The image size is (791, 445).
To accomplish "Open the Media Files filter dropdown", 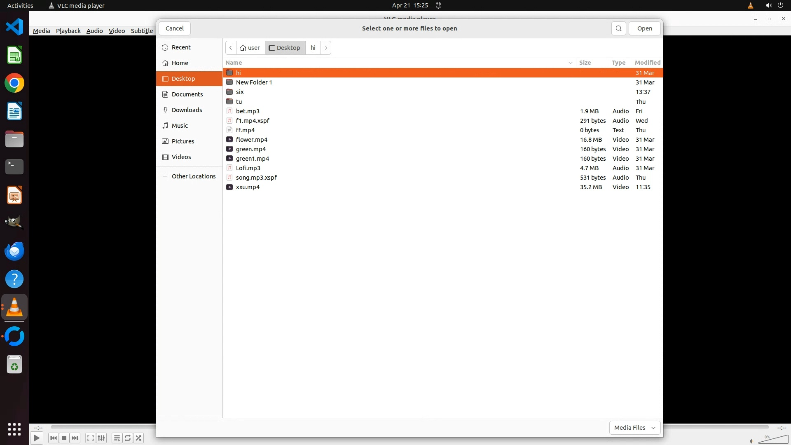I will tap(634, 428).
